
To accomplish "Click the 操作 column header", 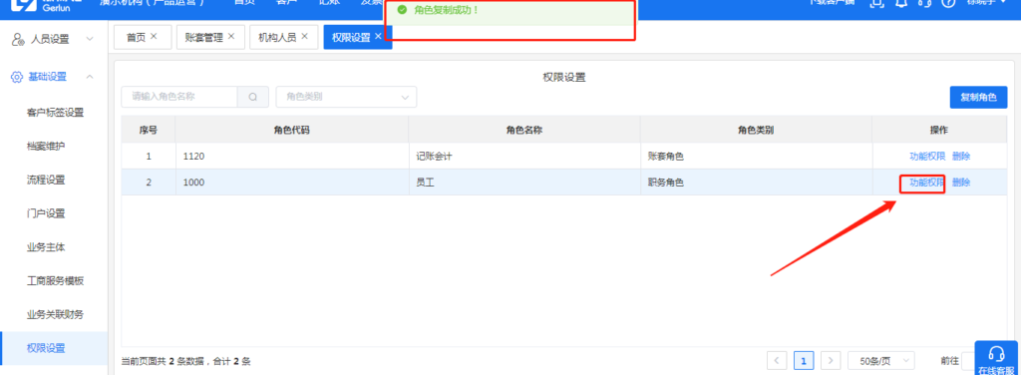I will click(x=939, y=130).
